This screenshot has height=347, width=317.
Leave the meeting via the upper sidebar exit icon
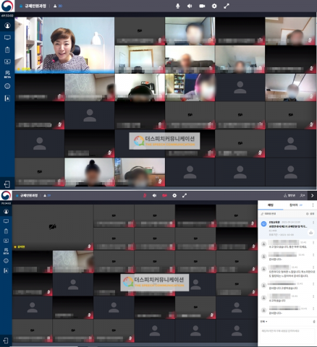tap(7, 184)
